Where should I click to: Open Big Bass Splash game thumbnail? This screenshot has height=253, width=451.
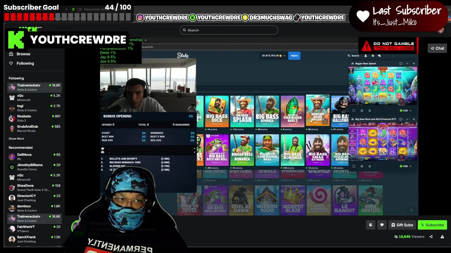pyautogui.click(x=242, y=111)
